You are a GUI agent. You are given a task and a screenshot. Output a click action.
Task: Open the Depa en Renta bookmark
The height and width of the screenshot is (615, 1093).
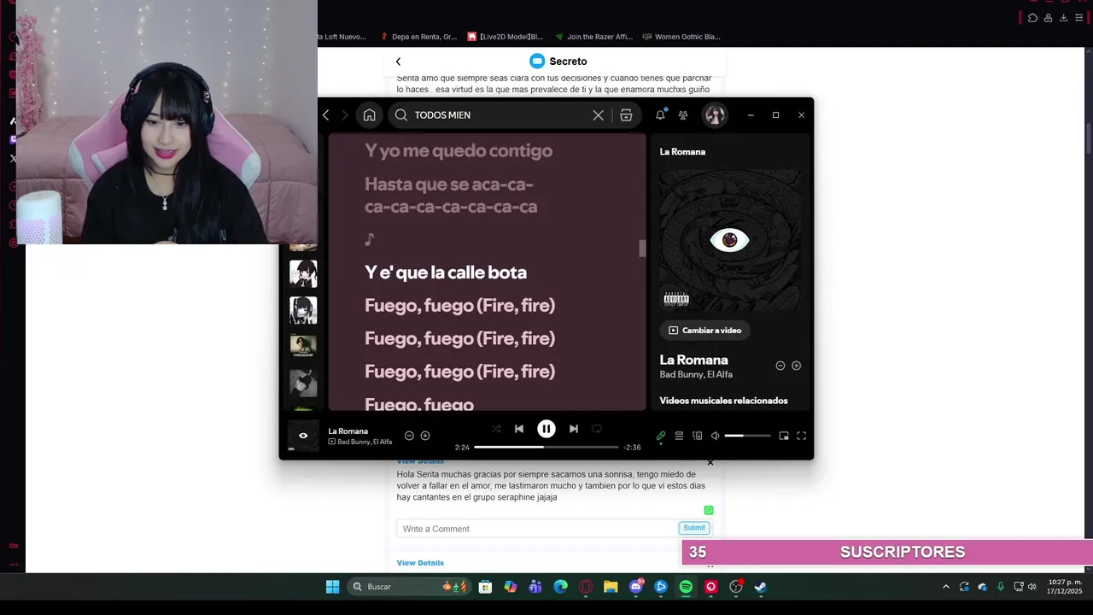tap(418, 37)
